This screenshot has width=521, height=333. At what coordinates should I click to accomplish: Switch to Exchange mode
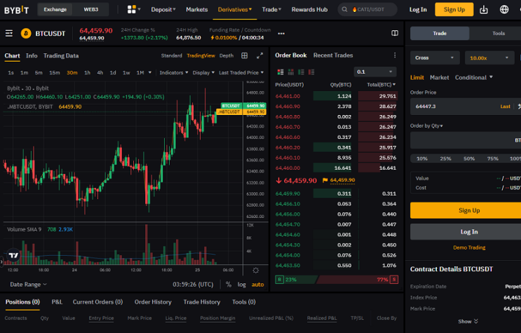coord(55,9)
